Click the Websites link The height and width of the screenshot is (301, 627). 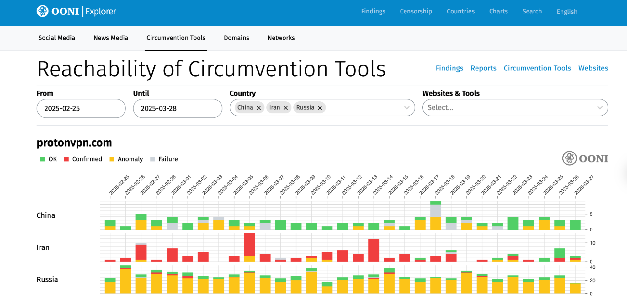tap(593, 68)
